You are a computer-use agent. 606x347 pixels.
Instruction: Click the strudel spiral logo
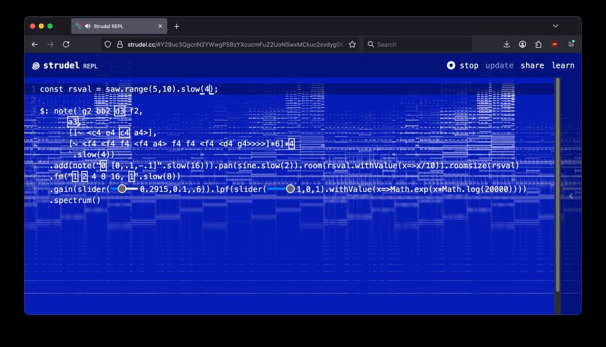(x=36, y=65)
